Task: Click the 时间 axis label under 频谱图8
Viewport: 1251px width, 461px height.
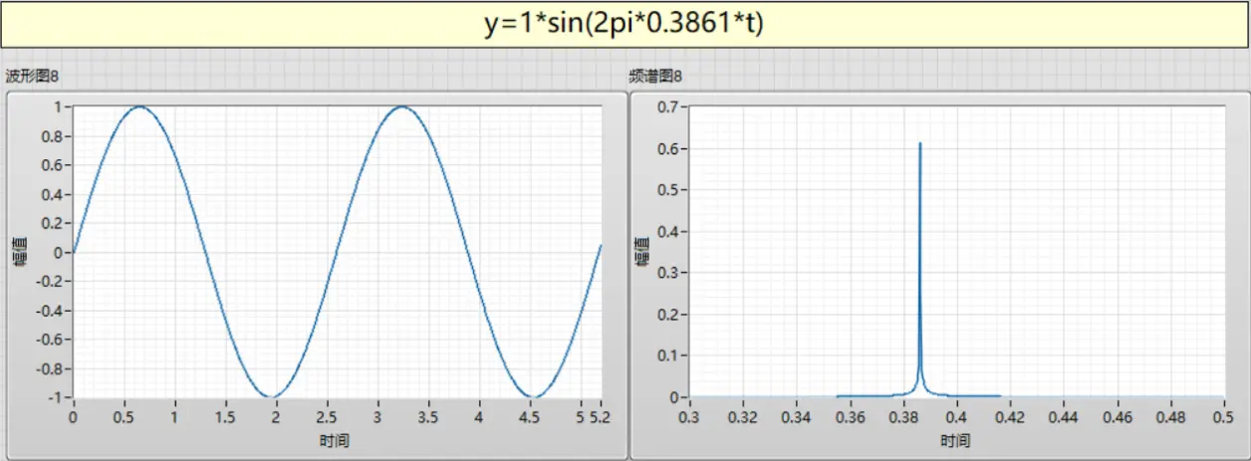Action: tap(955, 439)
